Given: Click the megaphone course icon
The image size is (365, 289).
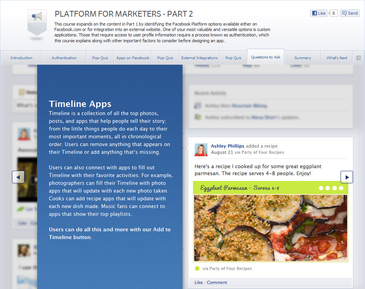Looking at the screenshot, I should (37, 22).
